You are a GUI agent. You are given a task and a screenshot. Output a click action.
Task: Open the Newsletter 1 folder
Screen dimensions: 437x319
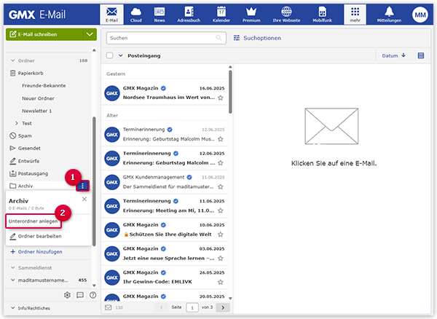point(37,111)
